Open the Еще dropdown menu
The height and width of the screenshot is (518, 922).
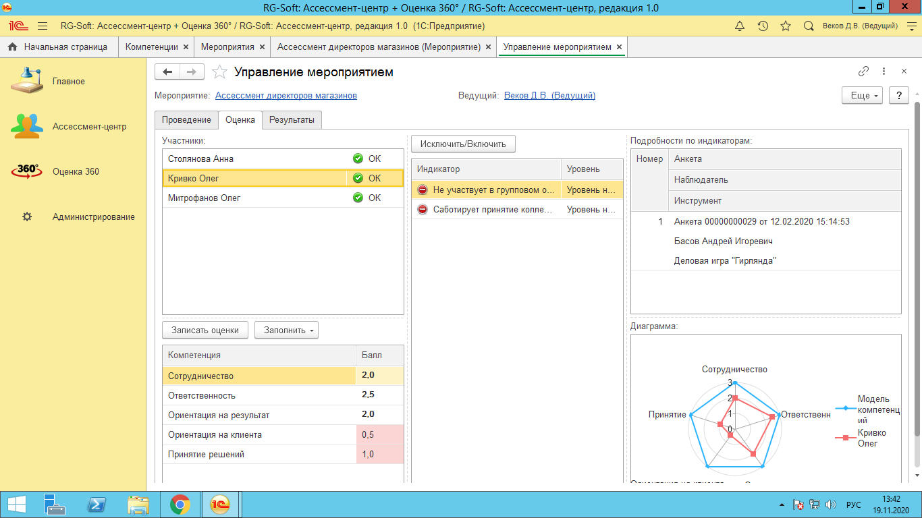tap(863, 96)
